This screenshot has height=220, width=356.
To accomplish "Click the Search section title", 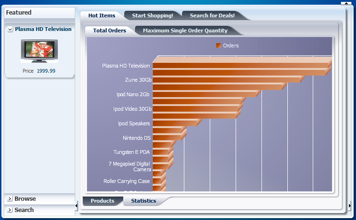I will [24, 210].
